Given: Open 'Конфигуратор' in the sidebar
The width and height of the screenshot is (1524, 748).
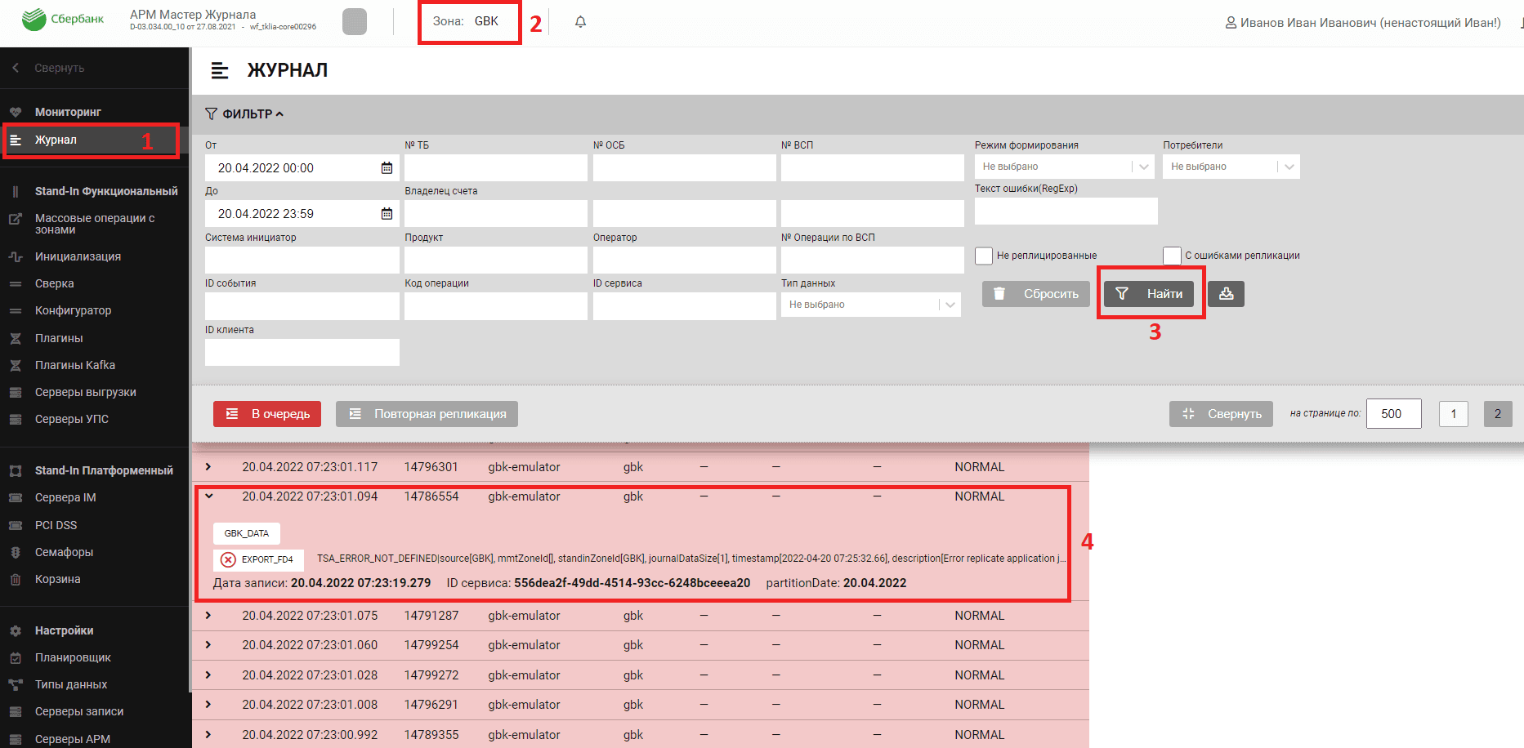Looking at the screenshot, I should tap(73, 310).
